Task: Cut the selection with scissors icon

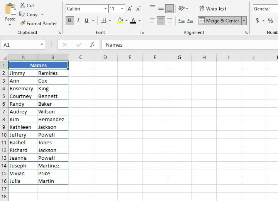Action: pos(22,5)
